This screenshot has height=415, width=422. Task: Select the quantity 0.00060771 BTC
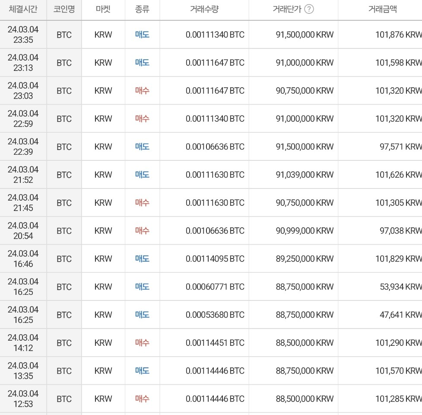point(215,287)
